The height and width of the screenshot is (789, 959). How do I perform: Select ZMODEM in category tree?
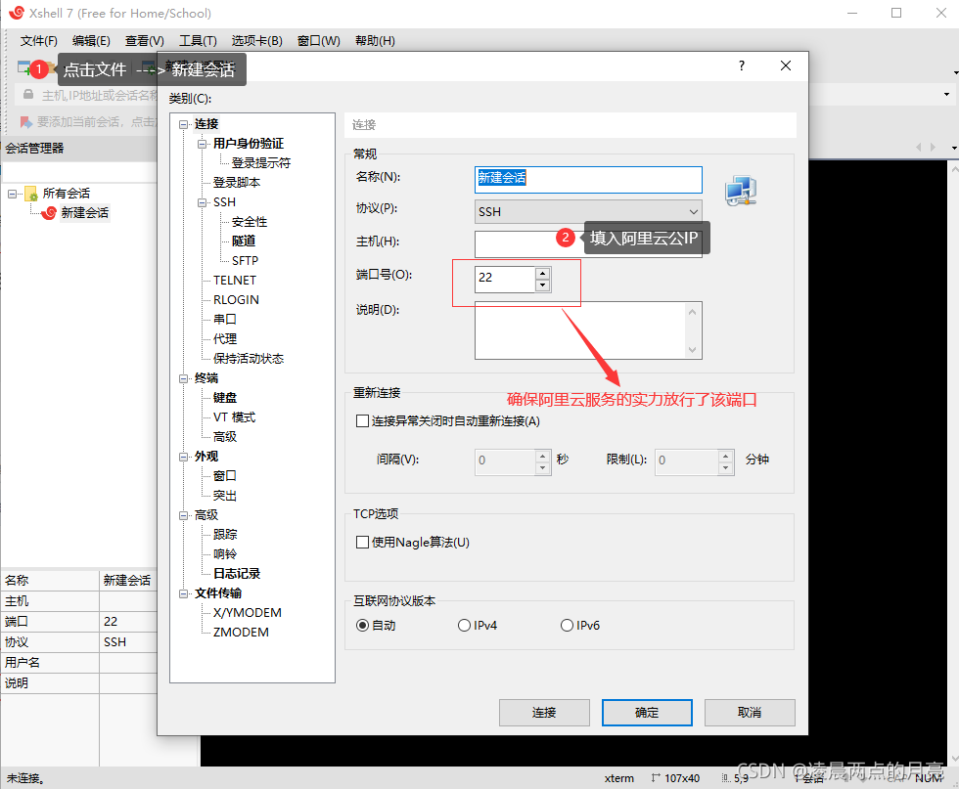[241, 633]
